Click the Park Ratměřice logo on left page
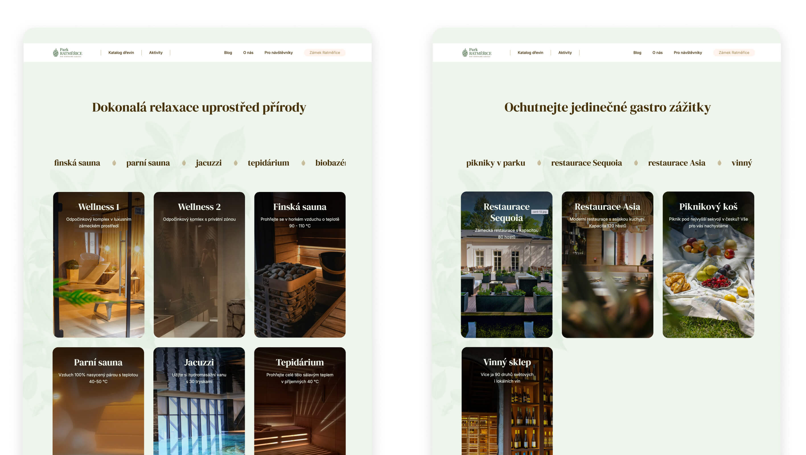The width and height of the screenshot is (806, 455). (x=67, y=53)
